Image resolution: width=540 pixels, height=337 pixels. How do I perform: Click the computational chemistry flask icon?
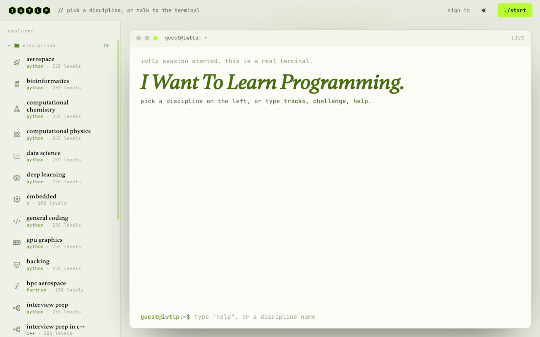click(17, 109)
